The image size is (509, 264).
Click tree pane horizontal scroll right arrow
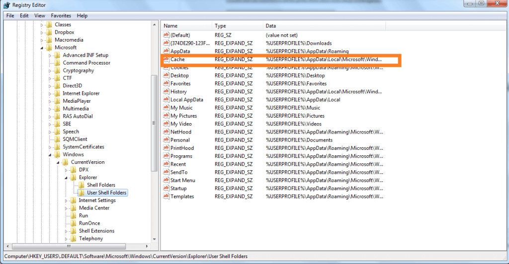pos(147,246)
